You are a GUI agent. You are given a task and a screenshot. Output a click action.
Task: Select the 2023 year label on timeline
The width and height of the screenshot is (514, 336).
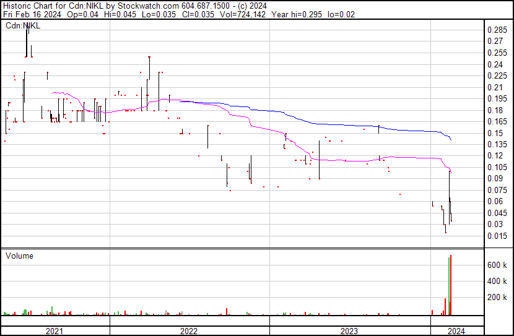(x=350, y=331)
